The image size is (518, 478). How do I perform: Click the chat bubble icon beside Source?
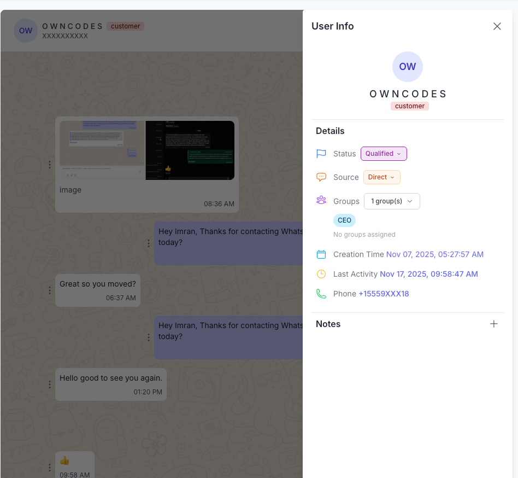point(321,177)
